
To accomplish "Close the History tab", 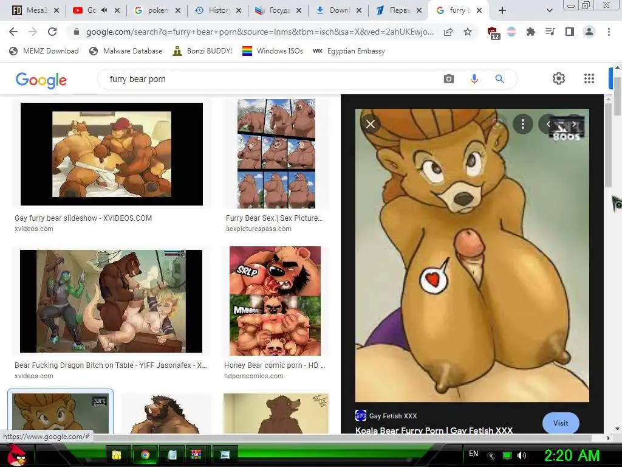I will point(238,10).
